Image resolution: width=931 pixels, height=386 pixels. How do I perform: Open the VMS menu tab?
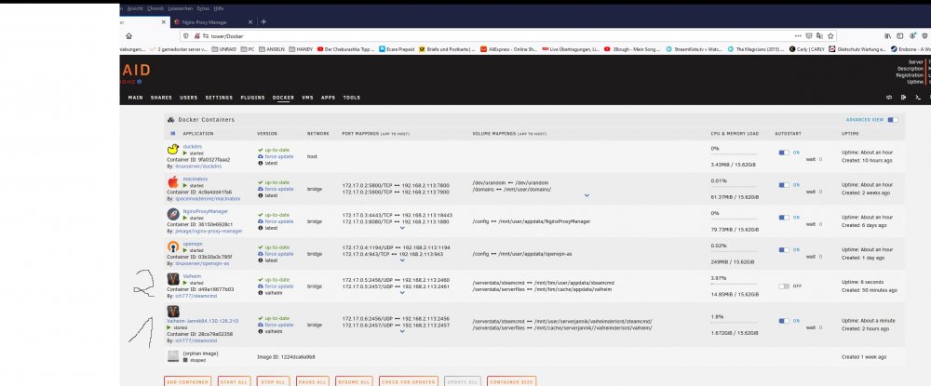point(307,98)
